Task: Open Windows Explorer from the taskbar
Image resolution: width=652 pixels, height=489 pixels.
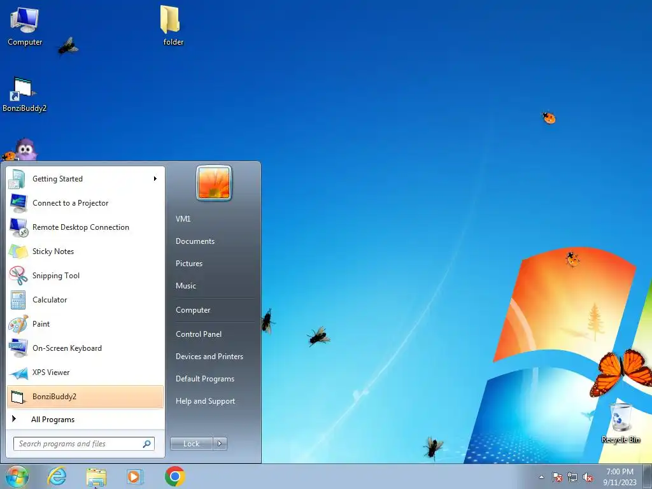Action: point(96,477)
